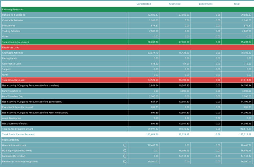
Task: Click the Total incoming resources row label
Action: pos(15,42)
